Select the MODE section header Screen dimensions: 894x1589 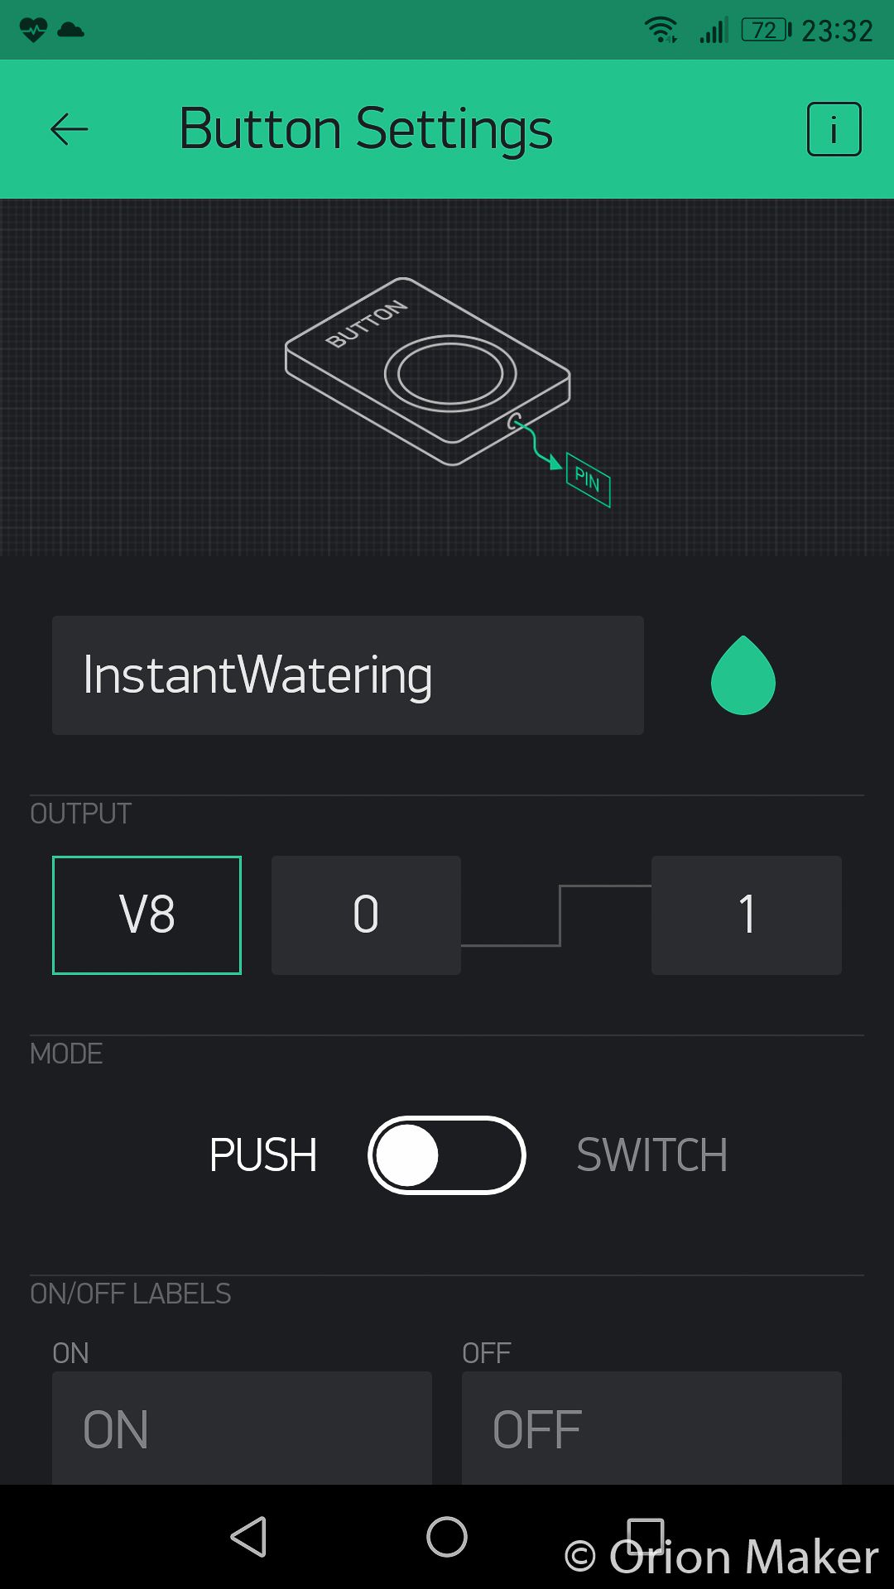(67, 1054)
